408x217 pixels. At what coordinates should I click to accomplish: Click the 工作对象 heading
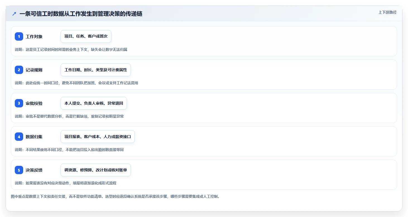point(34,36)
